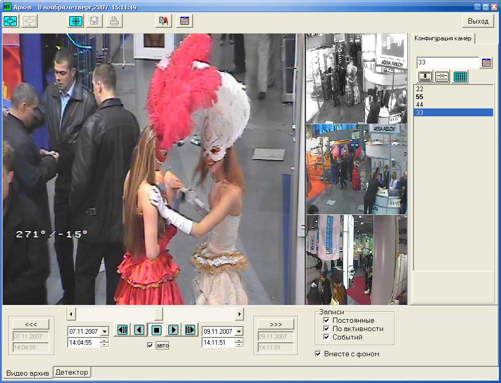
Task: Click the document export icon in toolbar
Action: tap(164, 21)
